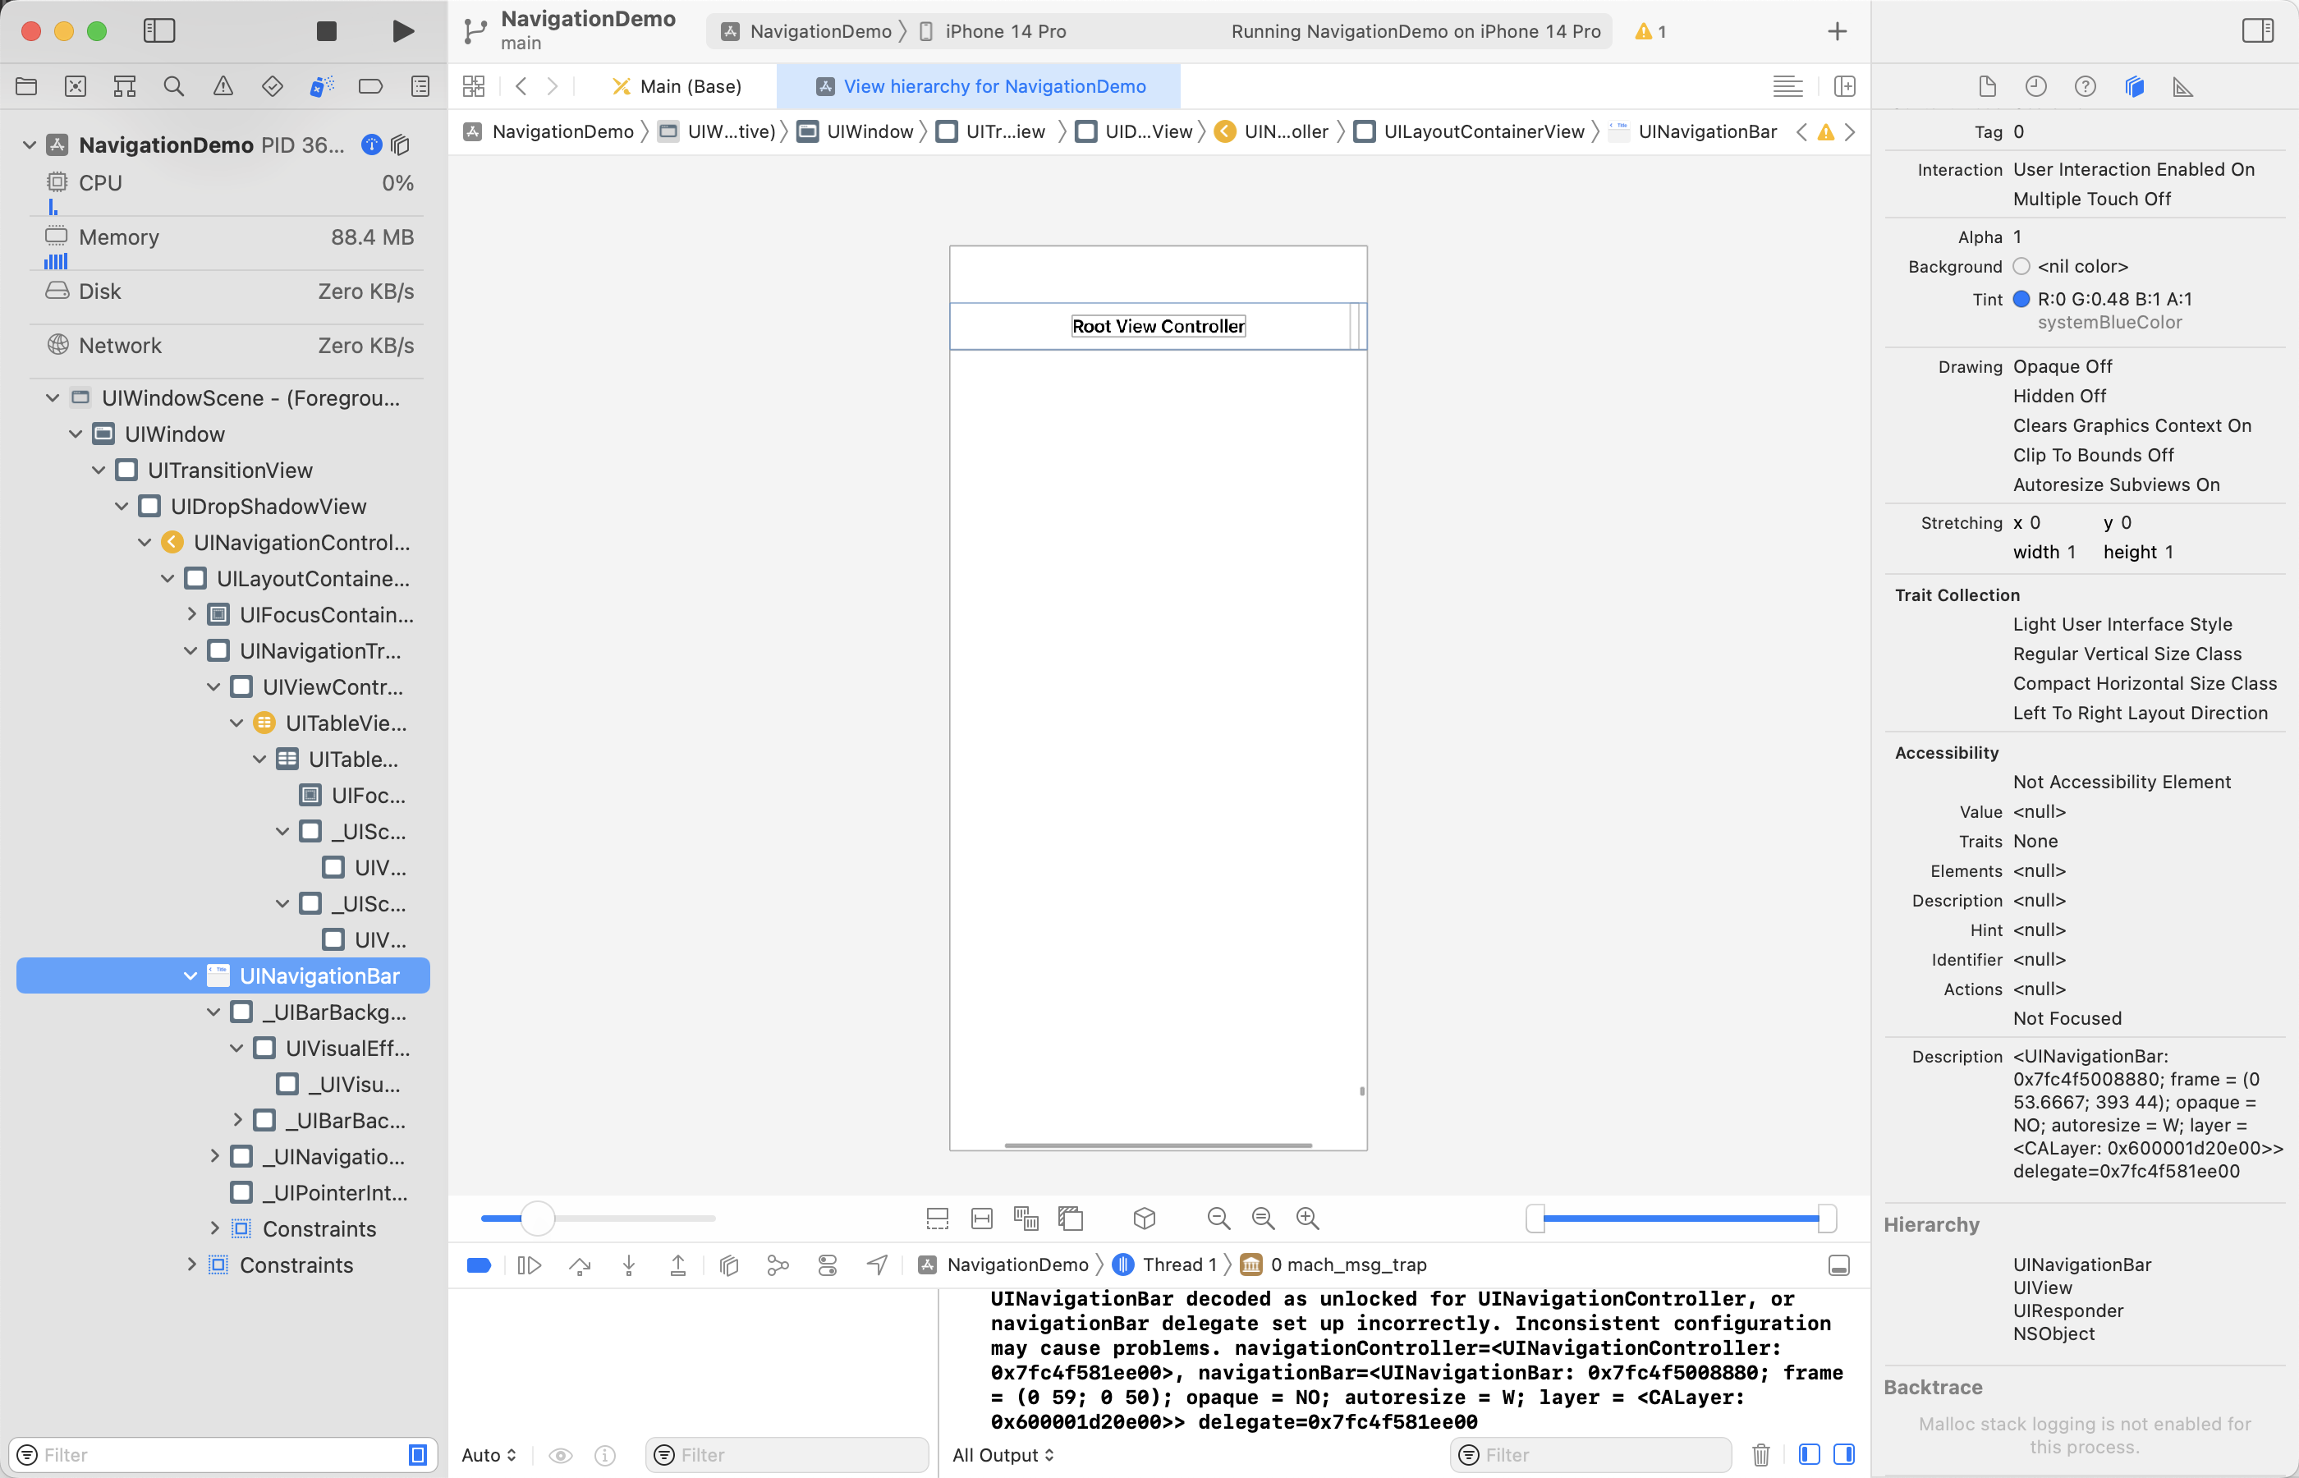Expand the bottom Constraints node
The height and width of the screenshot is (1478, 2299).
[191, 1265]
